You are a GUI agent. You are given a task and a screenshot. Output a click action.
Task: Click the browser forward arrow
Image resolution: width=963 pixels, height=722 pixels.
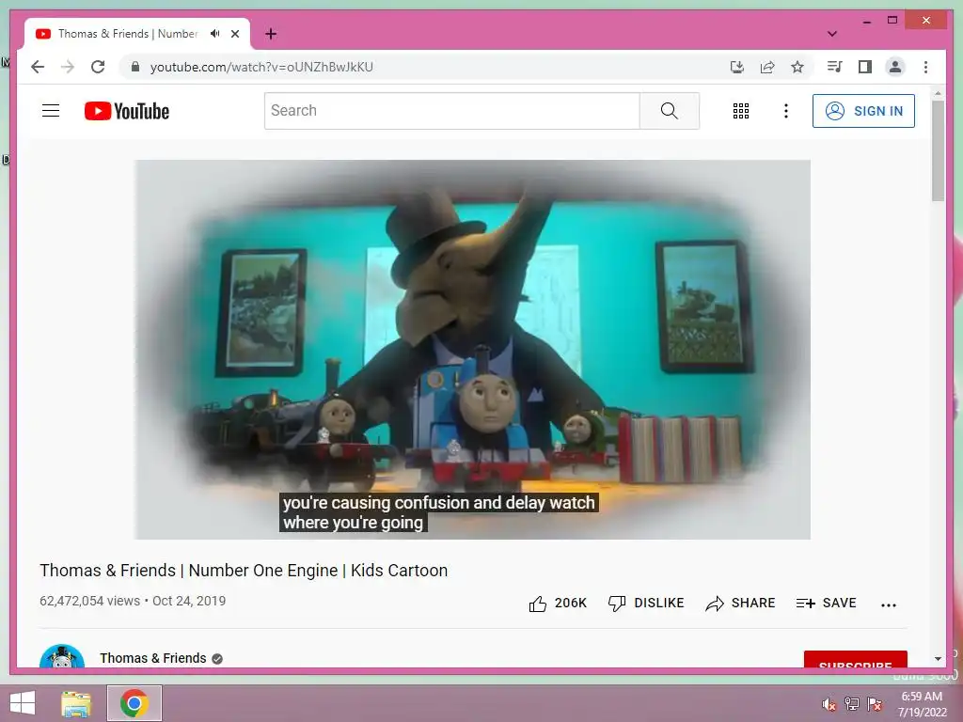click(x=68, y=67)
